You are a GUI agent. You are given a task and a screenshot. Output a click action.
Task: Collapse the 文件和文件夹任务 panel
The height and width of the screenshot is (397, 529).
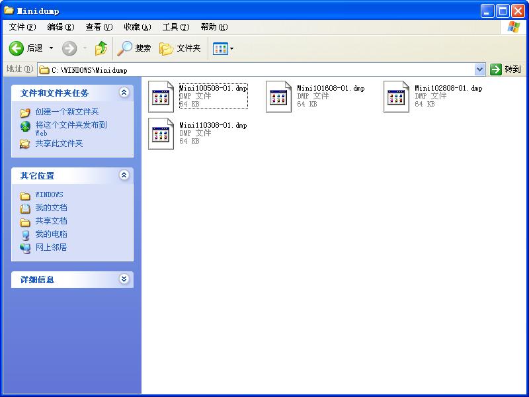click(x=124, y=92)
